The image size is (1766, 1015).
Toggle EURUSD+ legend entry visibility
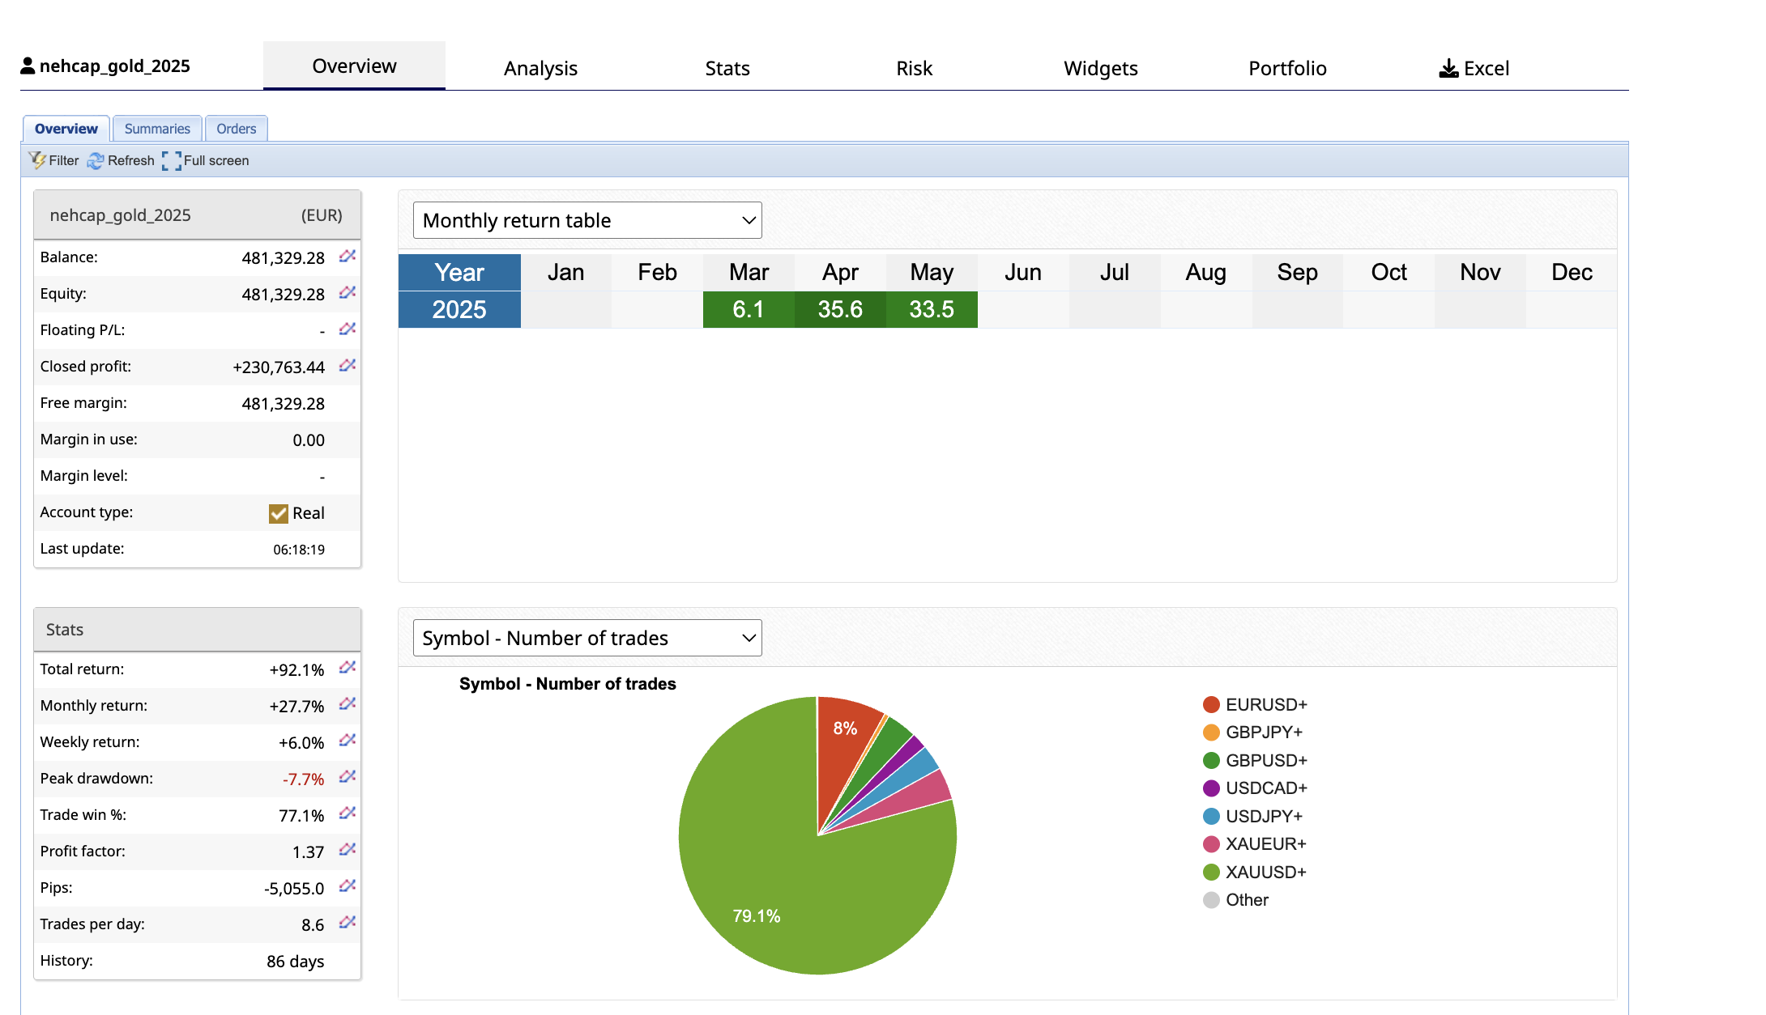point(1265,705)
